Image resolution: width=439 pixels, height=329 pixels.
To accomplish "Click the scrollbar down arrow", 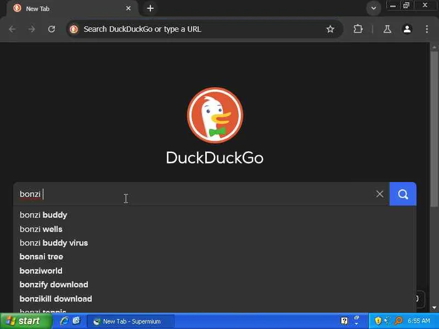I will 434,308.
